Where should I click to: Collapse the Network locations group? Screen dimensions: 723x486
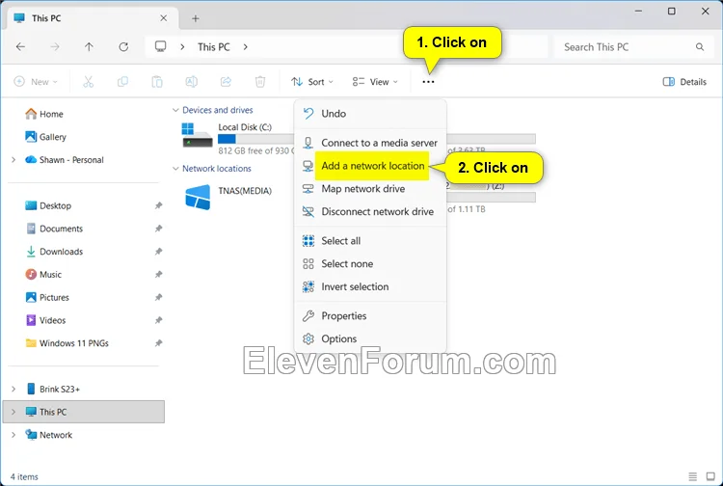175,169
